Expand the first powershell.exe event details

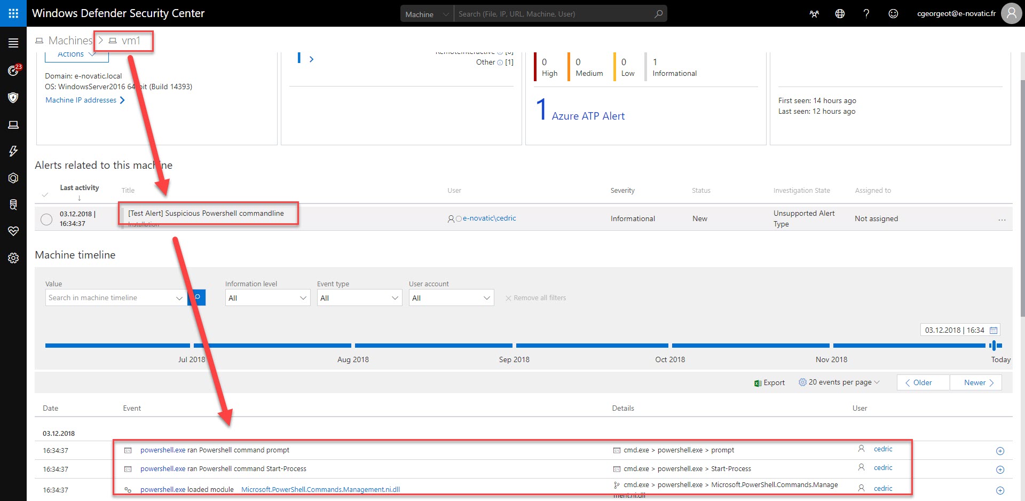(x=1000, y=451)
